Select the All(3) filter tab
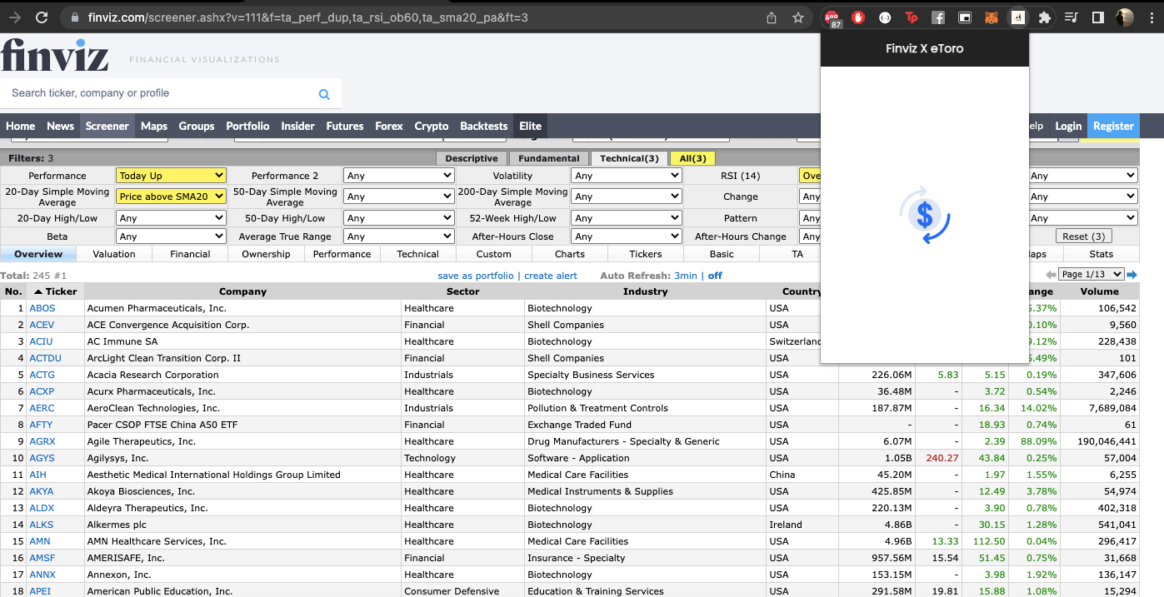The width and height of the screenshot is (1164, 597). [x=692, y=158]
